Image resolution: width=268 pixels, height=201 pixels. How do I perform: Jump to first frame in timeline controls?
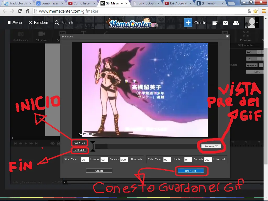coord(15,143)
